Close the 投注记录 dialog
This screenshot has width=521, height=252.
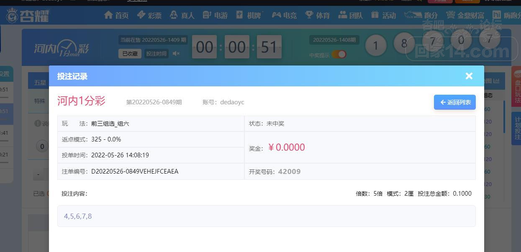[x=469, y=76]
